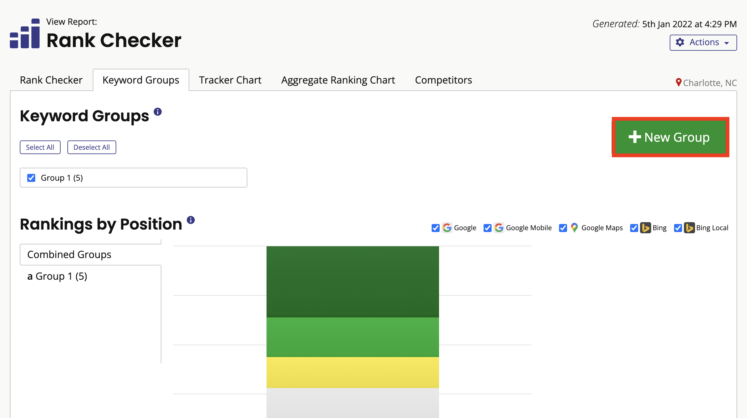Click the Google Mobile icon

499,228
